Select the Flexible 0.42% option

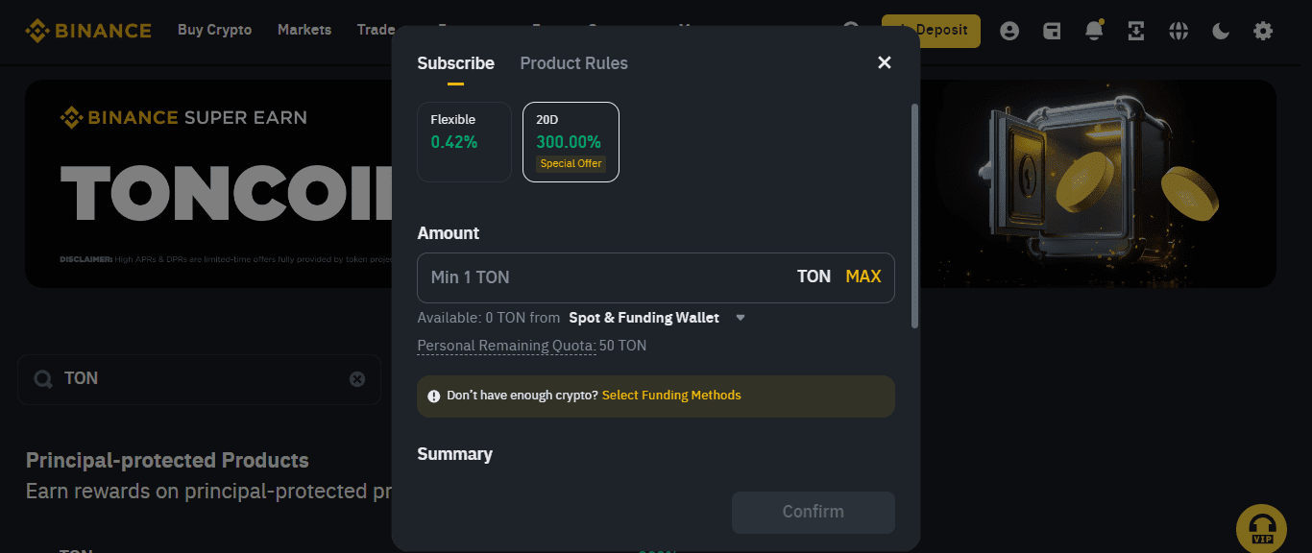[464, 141]
